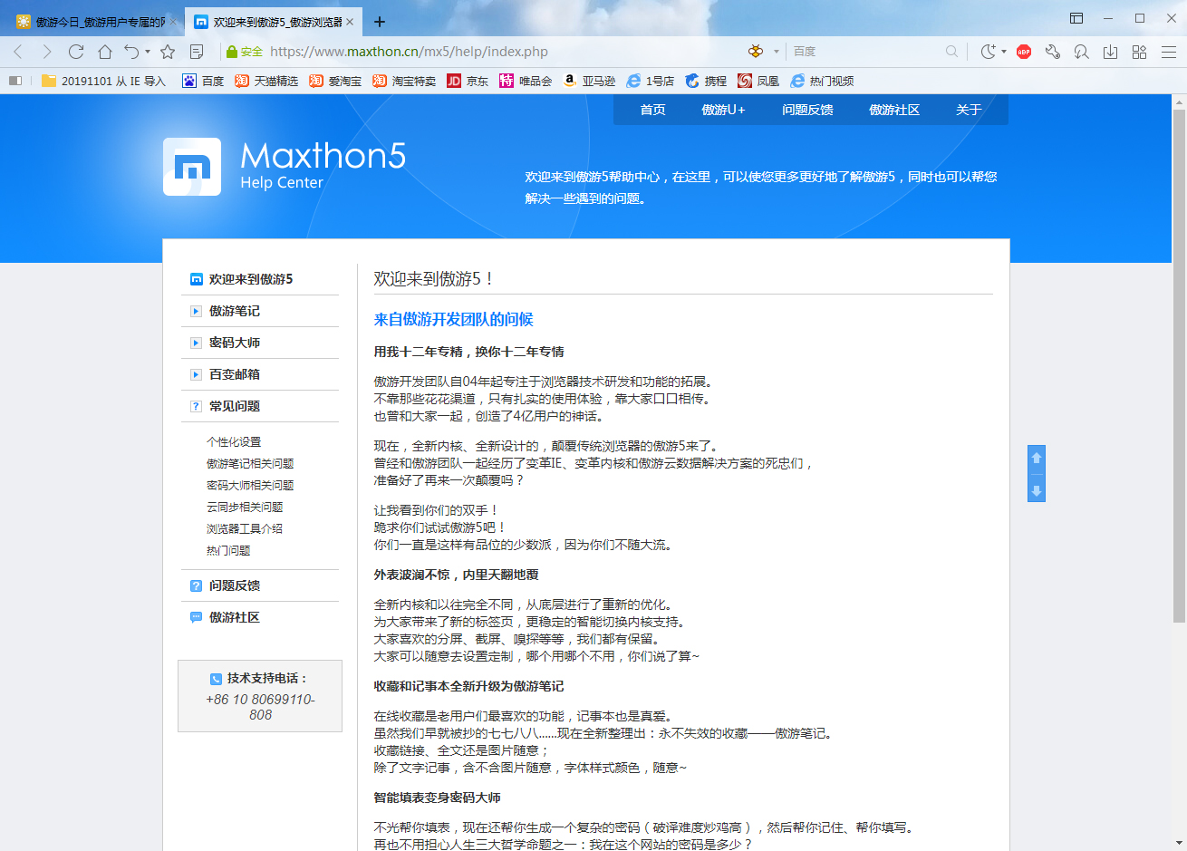
Task: Open the download manager icon
Action: click(x=1109, y=52)
